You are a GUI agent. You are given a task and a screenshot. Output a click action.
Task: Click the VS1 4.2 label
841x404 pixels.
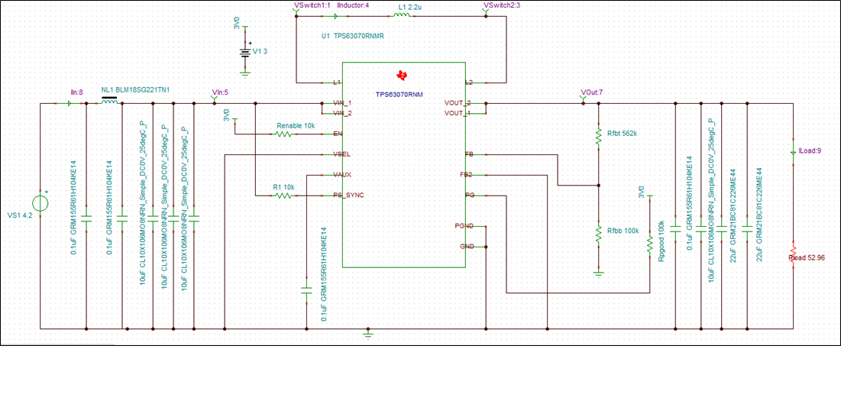click(x=18, y=217)
